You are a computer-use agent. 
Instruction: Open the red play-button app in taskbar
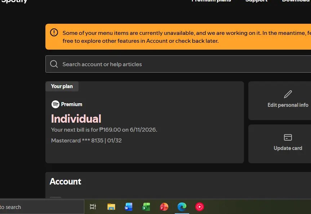click(200, 207)
